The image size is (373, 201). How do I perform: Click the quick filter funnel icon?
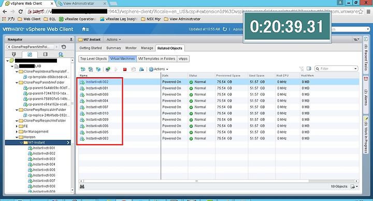(x=302, y=69)
